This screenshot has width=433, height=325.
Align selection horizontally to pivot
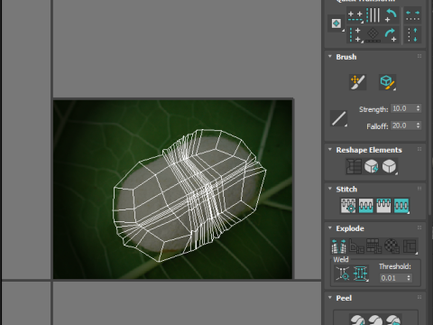click(x=355, y=15)
